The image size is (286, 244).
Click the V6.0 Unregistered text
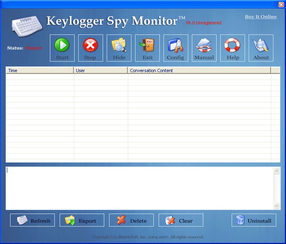point(204,23)
